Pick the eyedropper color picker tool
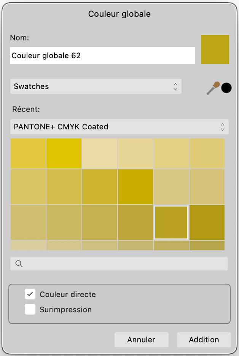Image resolution: width=239 pixels, height=356 pixels. point(213,88)
